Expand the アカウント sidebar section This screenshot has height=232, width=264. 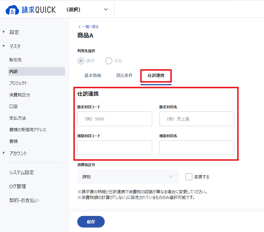pyautogui.click(x=4, y=153)
